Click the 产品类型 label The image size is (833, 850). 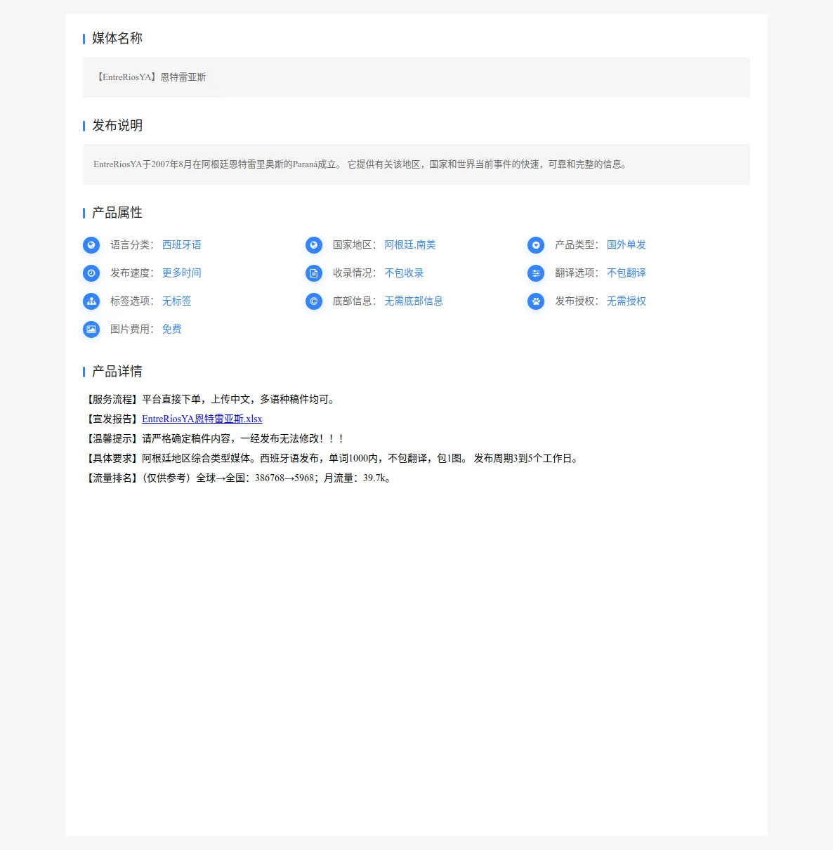(577, 245)
